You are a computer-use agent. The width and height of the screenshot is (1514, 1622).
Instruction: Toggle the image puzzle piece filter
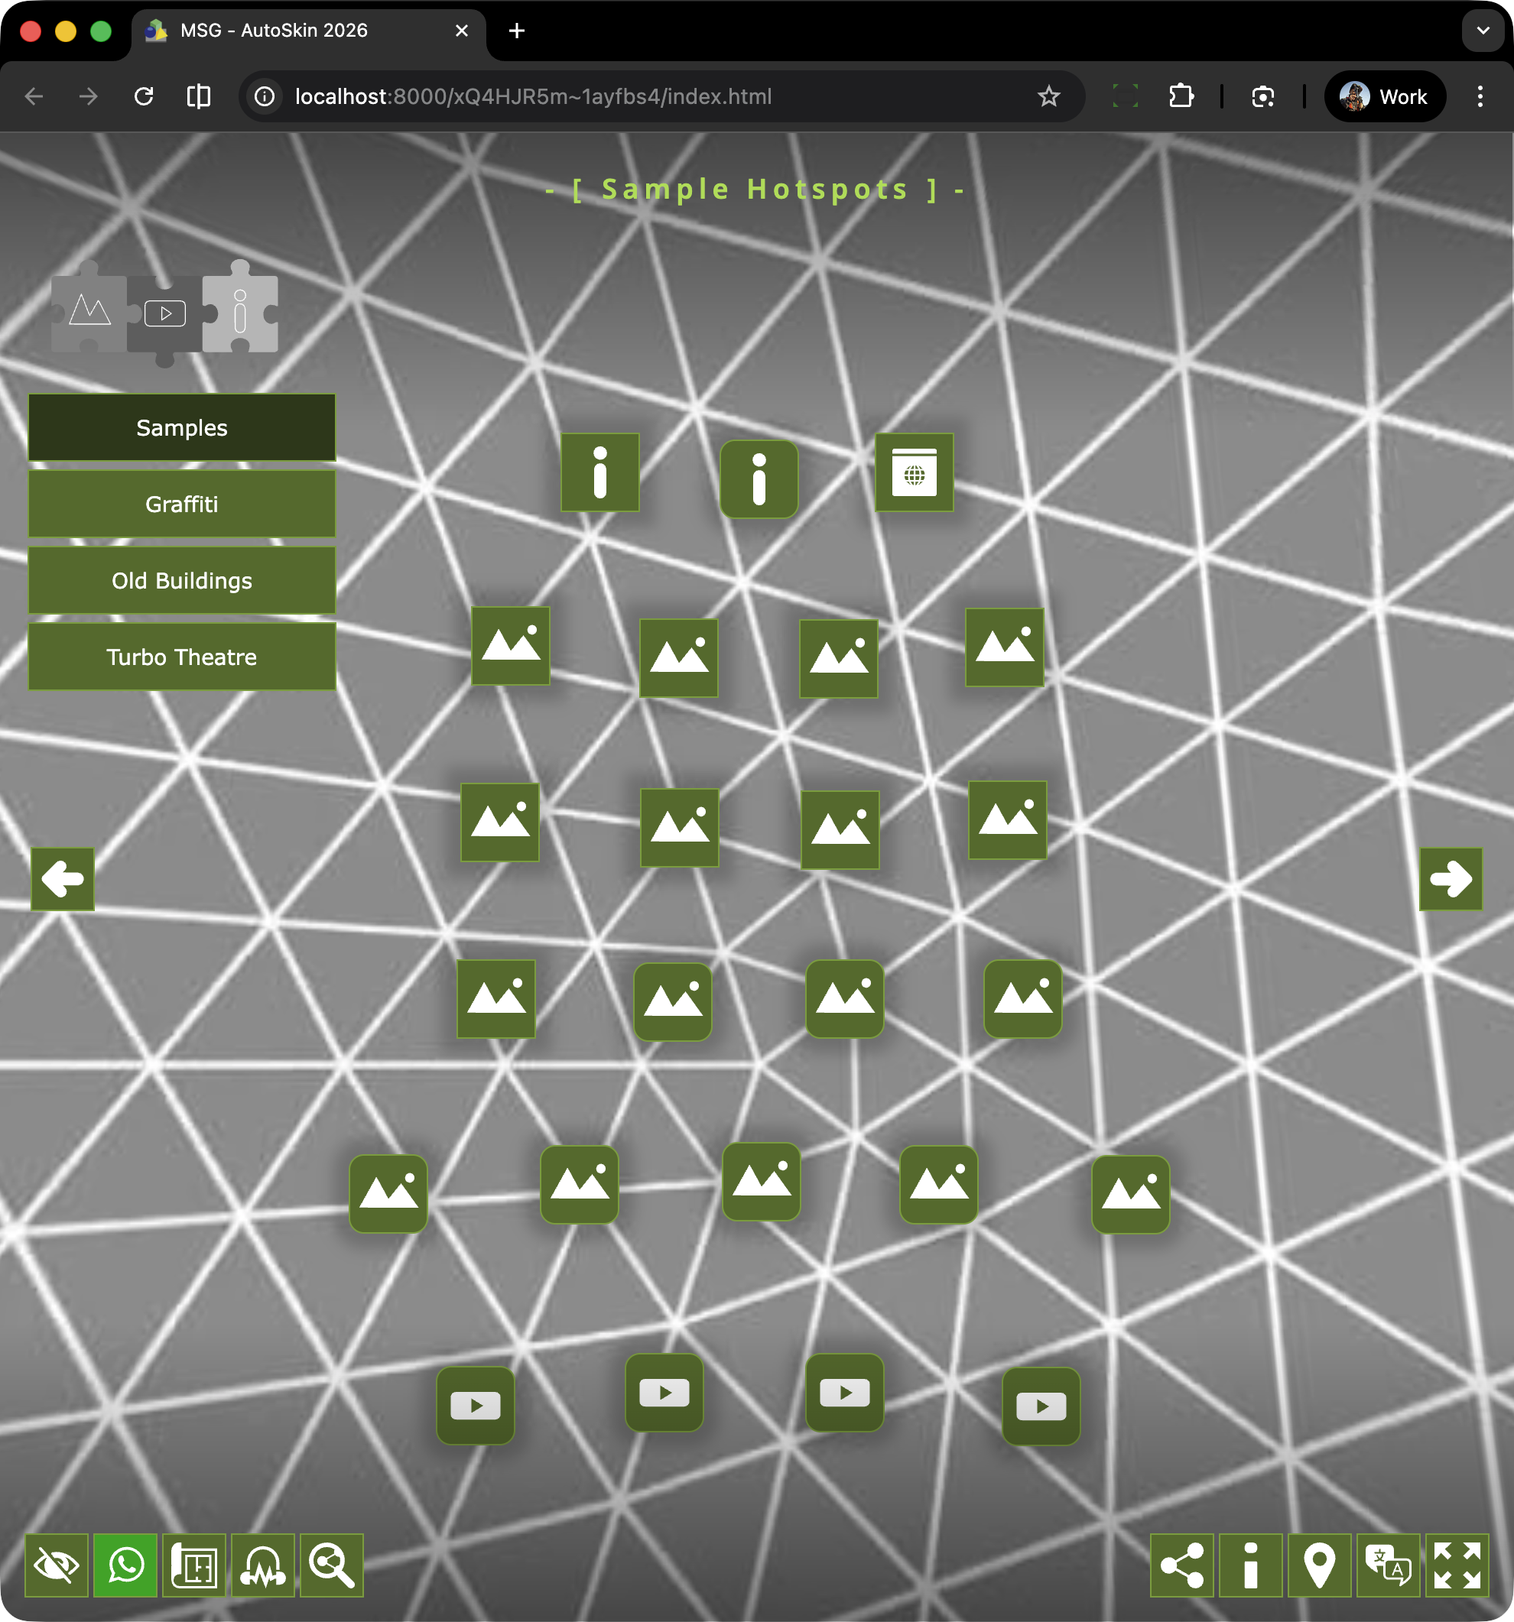(89, 313)
